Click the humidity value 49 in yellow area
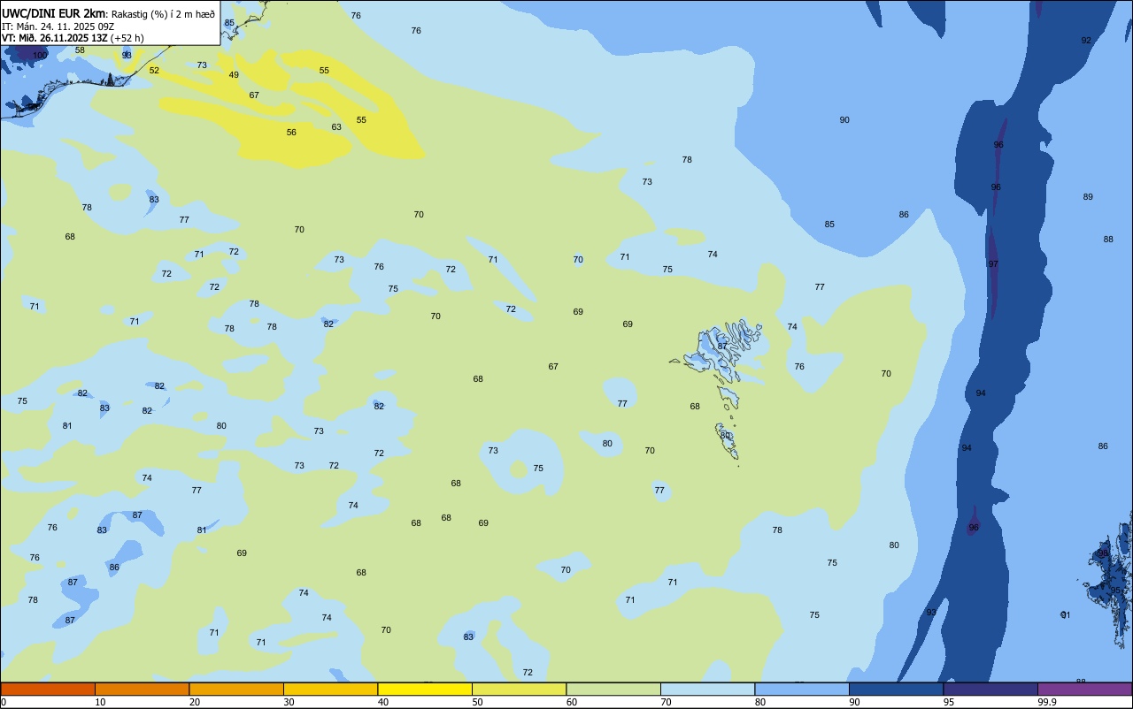 coord(234,75)
